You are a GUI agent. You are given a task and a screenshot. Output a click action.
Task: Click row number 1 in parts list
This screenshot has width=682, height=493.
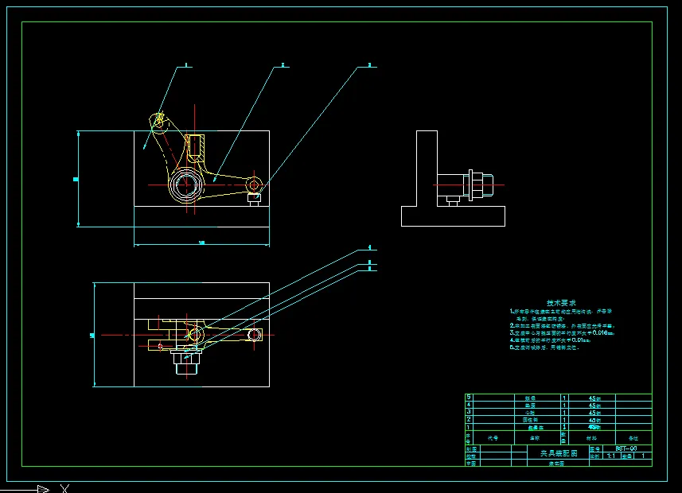pyautogui.click(x=469, y=427)
